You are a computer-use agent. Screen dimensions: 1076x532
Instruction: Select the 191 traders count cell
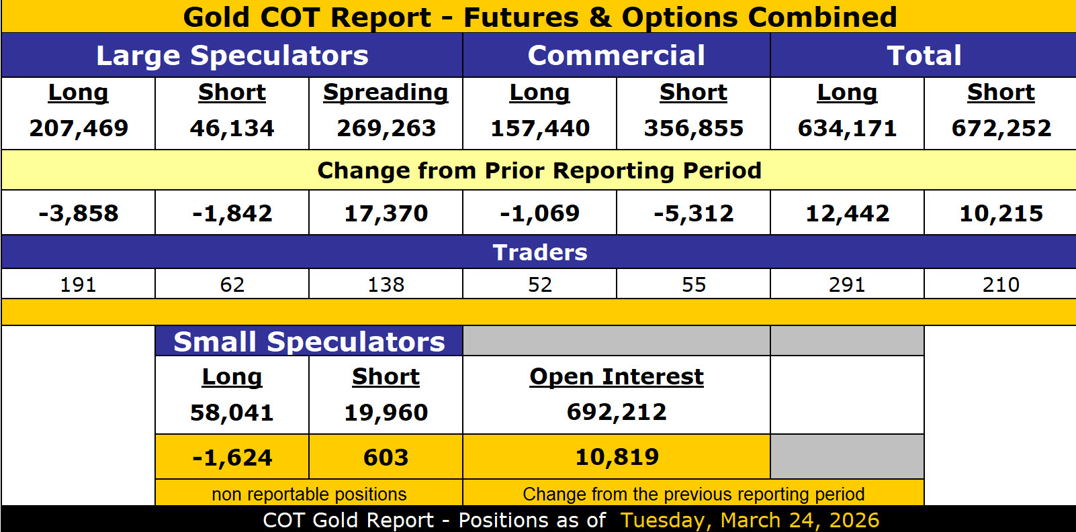78,284
